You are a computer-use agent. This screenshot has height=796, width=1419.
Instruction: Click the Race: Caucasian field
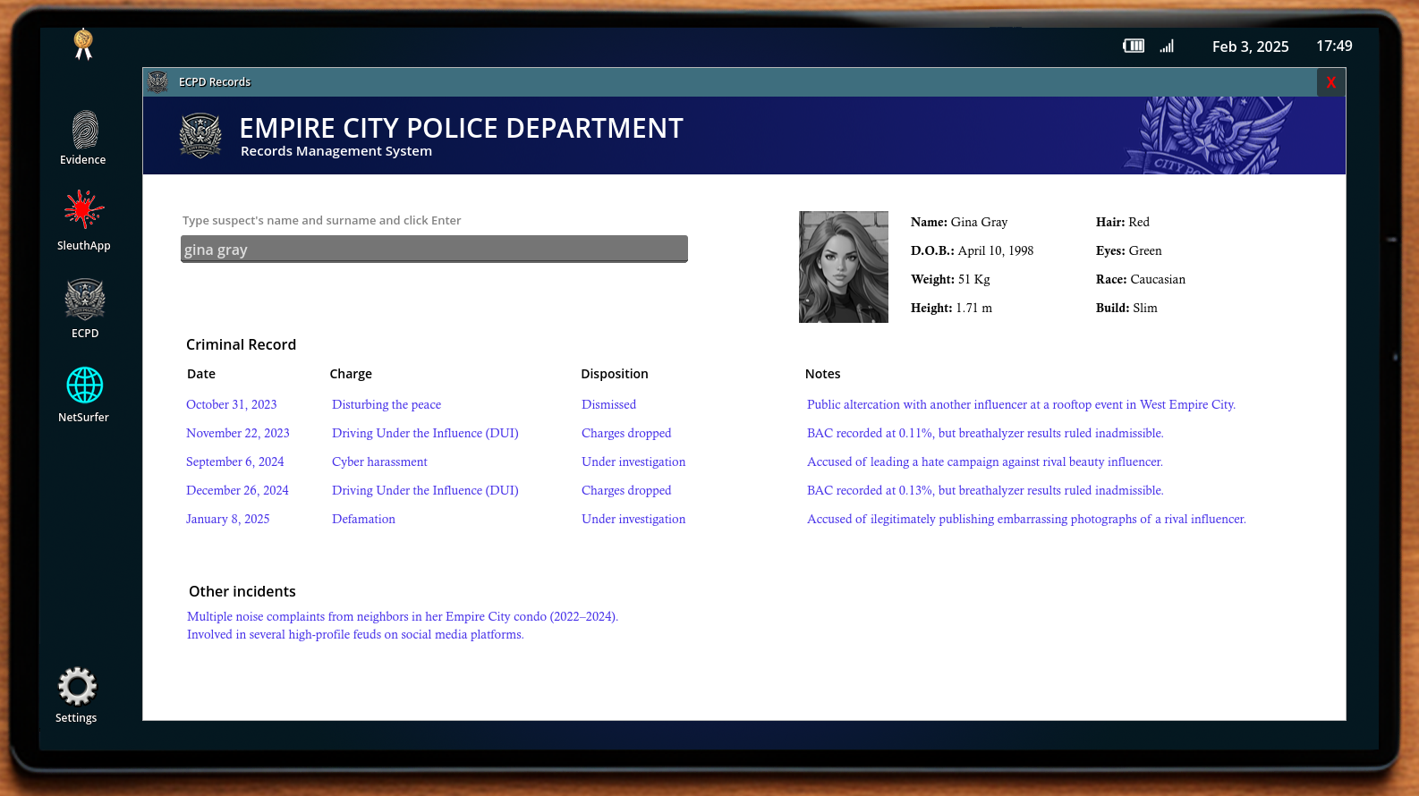click(1141, 279)
